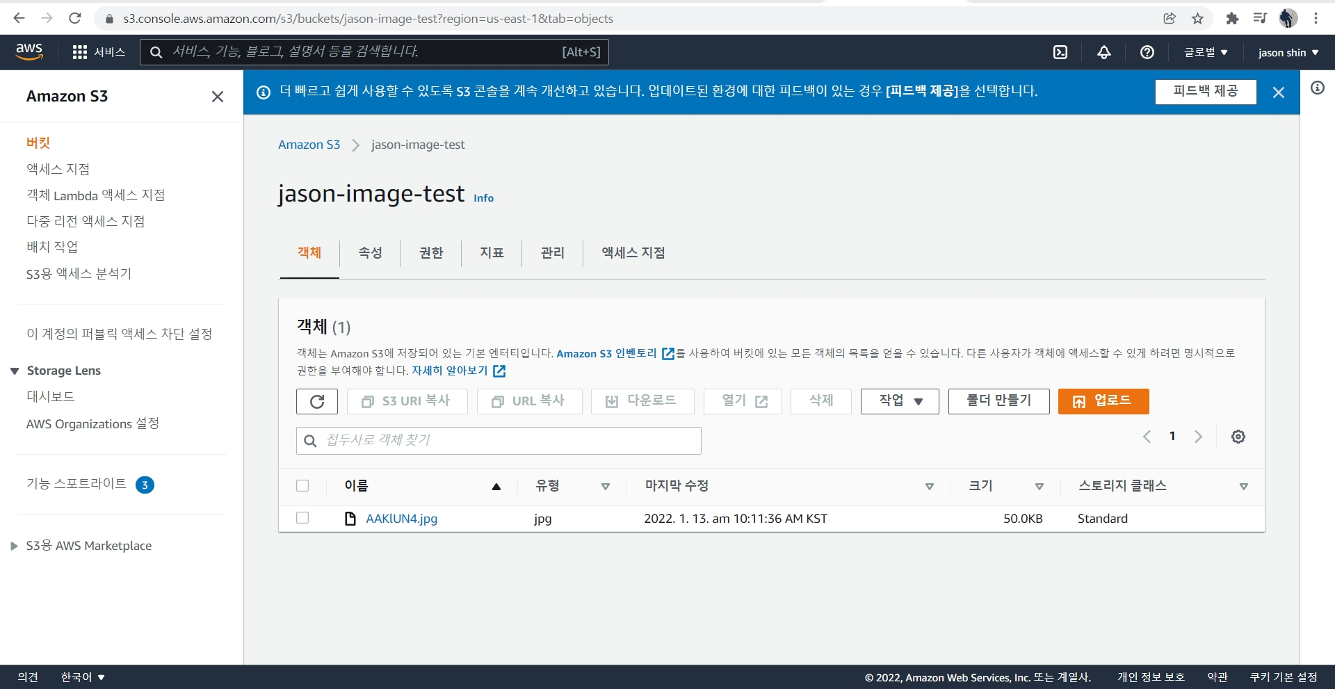Click the 업로드 upload button
The image size is (1335, 689).
click(x=1103, y=401)
